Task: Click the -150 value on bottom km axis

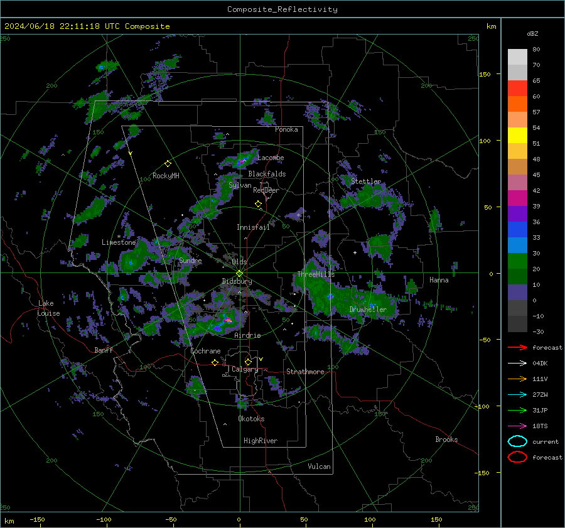Action: (37, 519)
